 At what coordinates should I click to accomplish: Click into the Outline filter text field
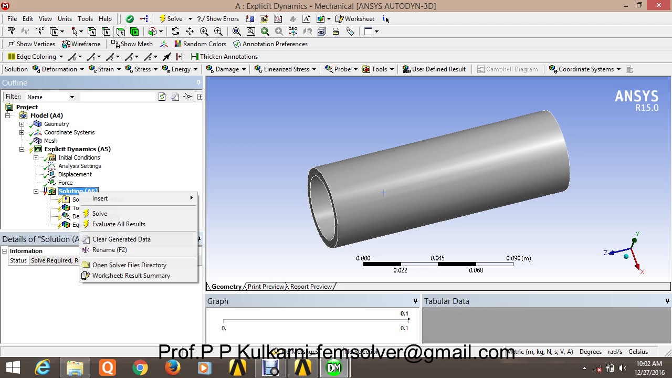coord(118,97)
